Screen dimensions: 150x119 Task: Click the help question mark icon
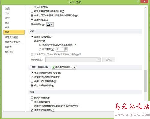point(138,1)
